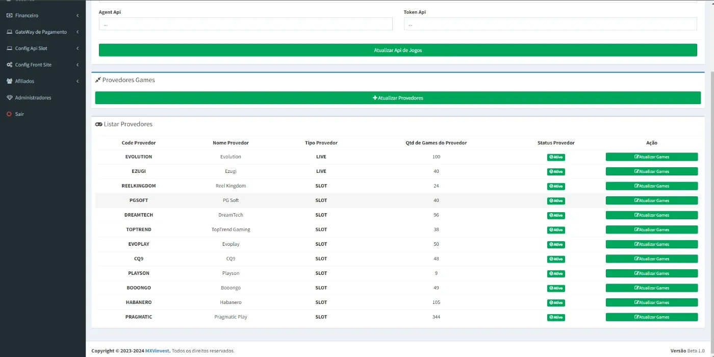Viewport: 714px width, 357px height.
Task: Expand the GateWay de Pagamento chevron
Action: (78, 32)
